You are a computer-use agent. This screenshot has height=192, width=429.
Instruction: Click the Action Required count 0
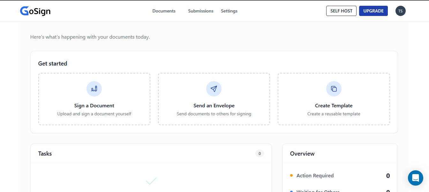[x=388, y=176]
